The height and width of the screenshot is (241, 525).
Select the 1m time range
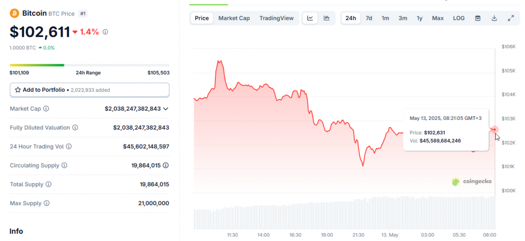tap(386, 18)
